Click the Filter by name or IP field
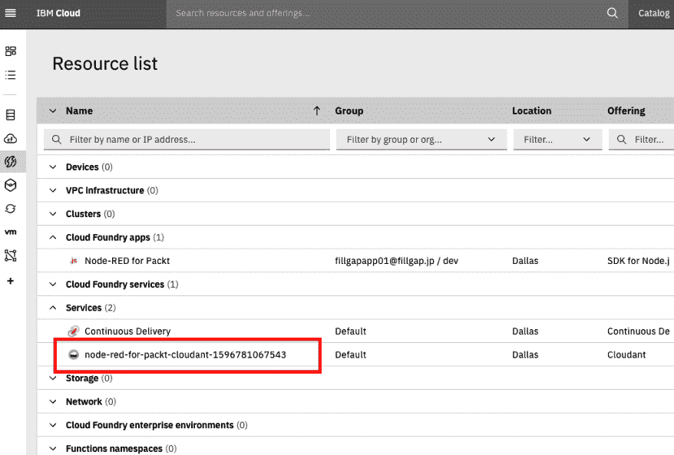The height and width of the screenshot is (455, 674). tap(187, 140)
